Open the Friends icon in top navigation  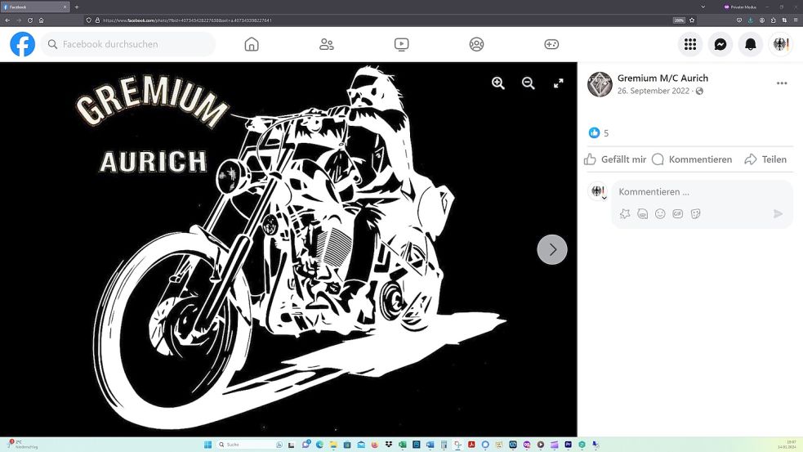326,45
